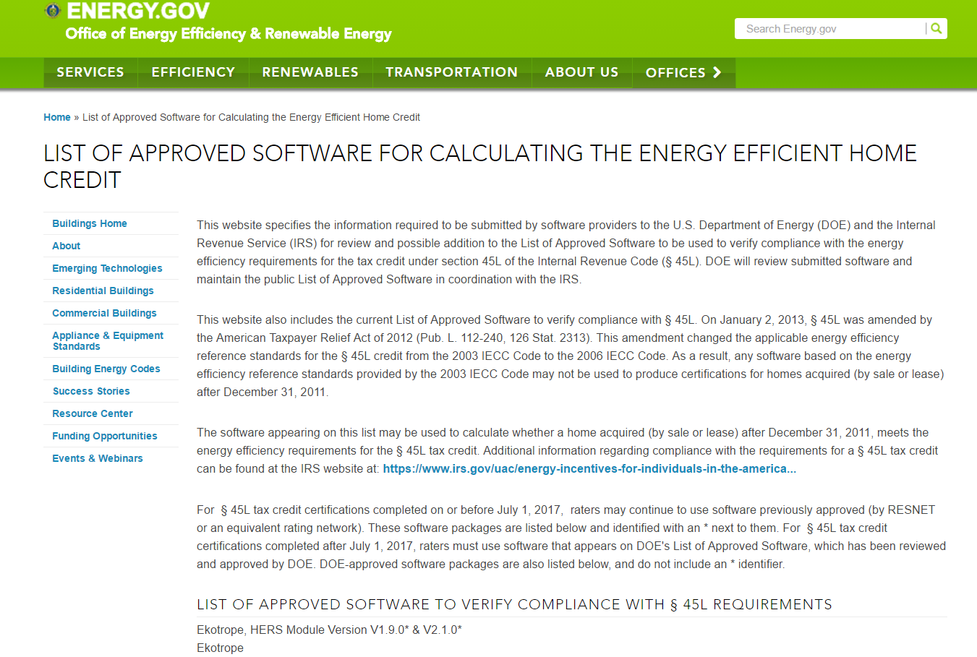View Funding Opportunities page
The image size is (977, 657).
click(104, 435)
